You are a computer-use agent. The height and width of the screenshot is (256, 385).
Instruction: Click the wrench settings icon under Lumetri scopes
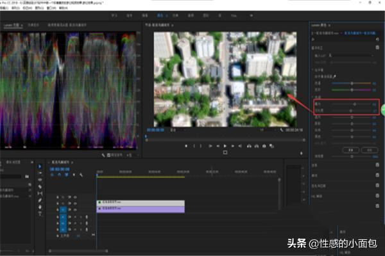point(105,154)
